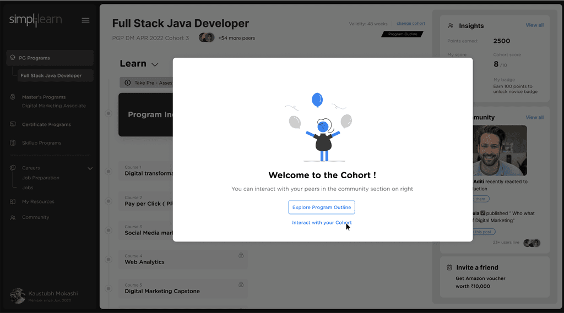This screenshot has width=564, height=313.
Task: Open My Resources menu item
Action: point(38,201)
